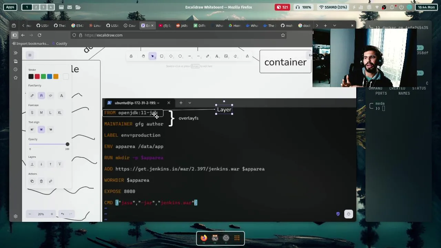The height and width of the screenshot is (248, 441).
Task: Open the Coolify bookmark
Action: pyautogui.click(x=60, y=43)
